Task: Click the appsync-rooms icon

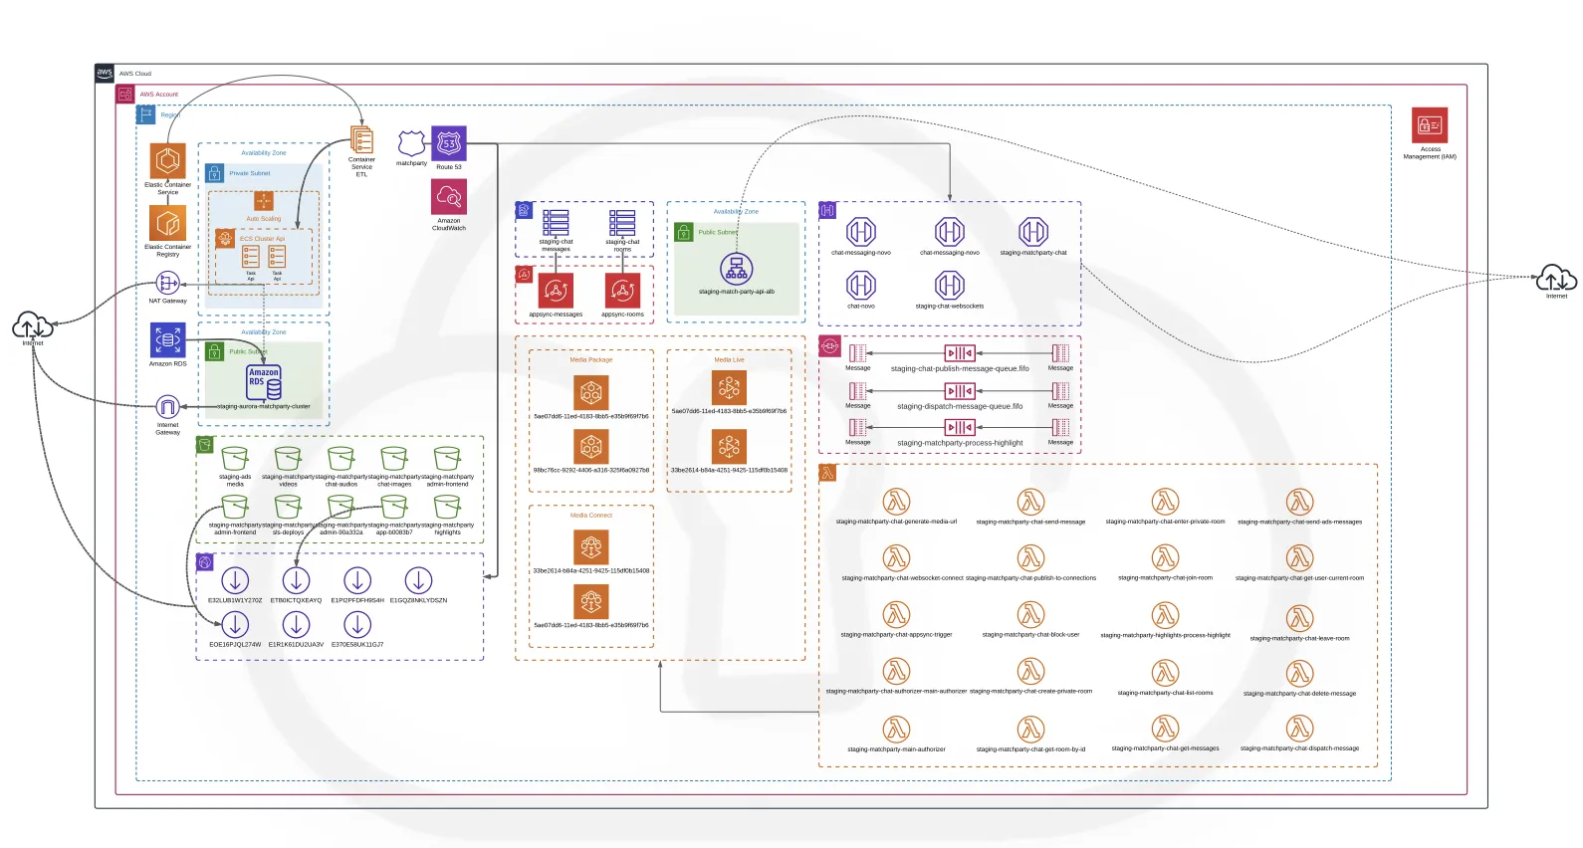Action: click(622, 291)
